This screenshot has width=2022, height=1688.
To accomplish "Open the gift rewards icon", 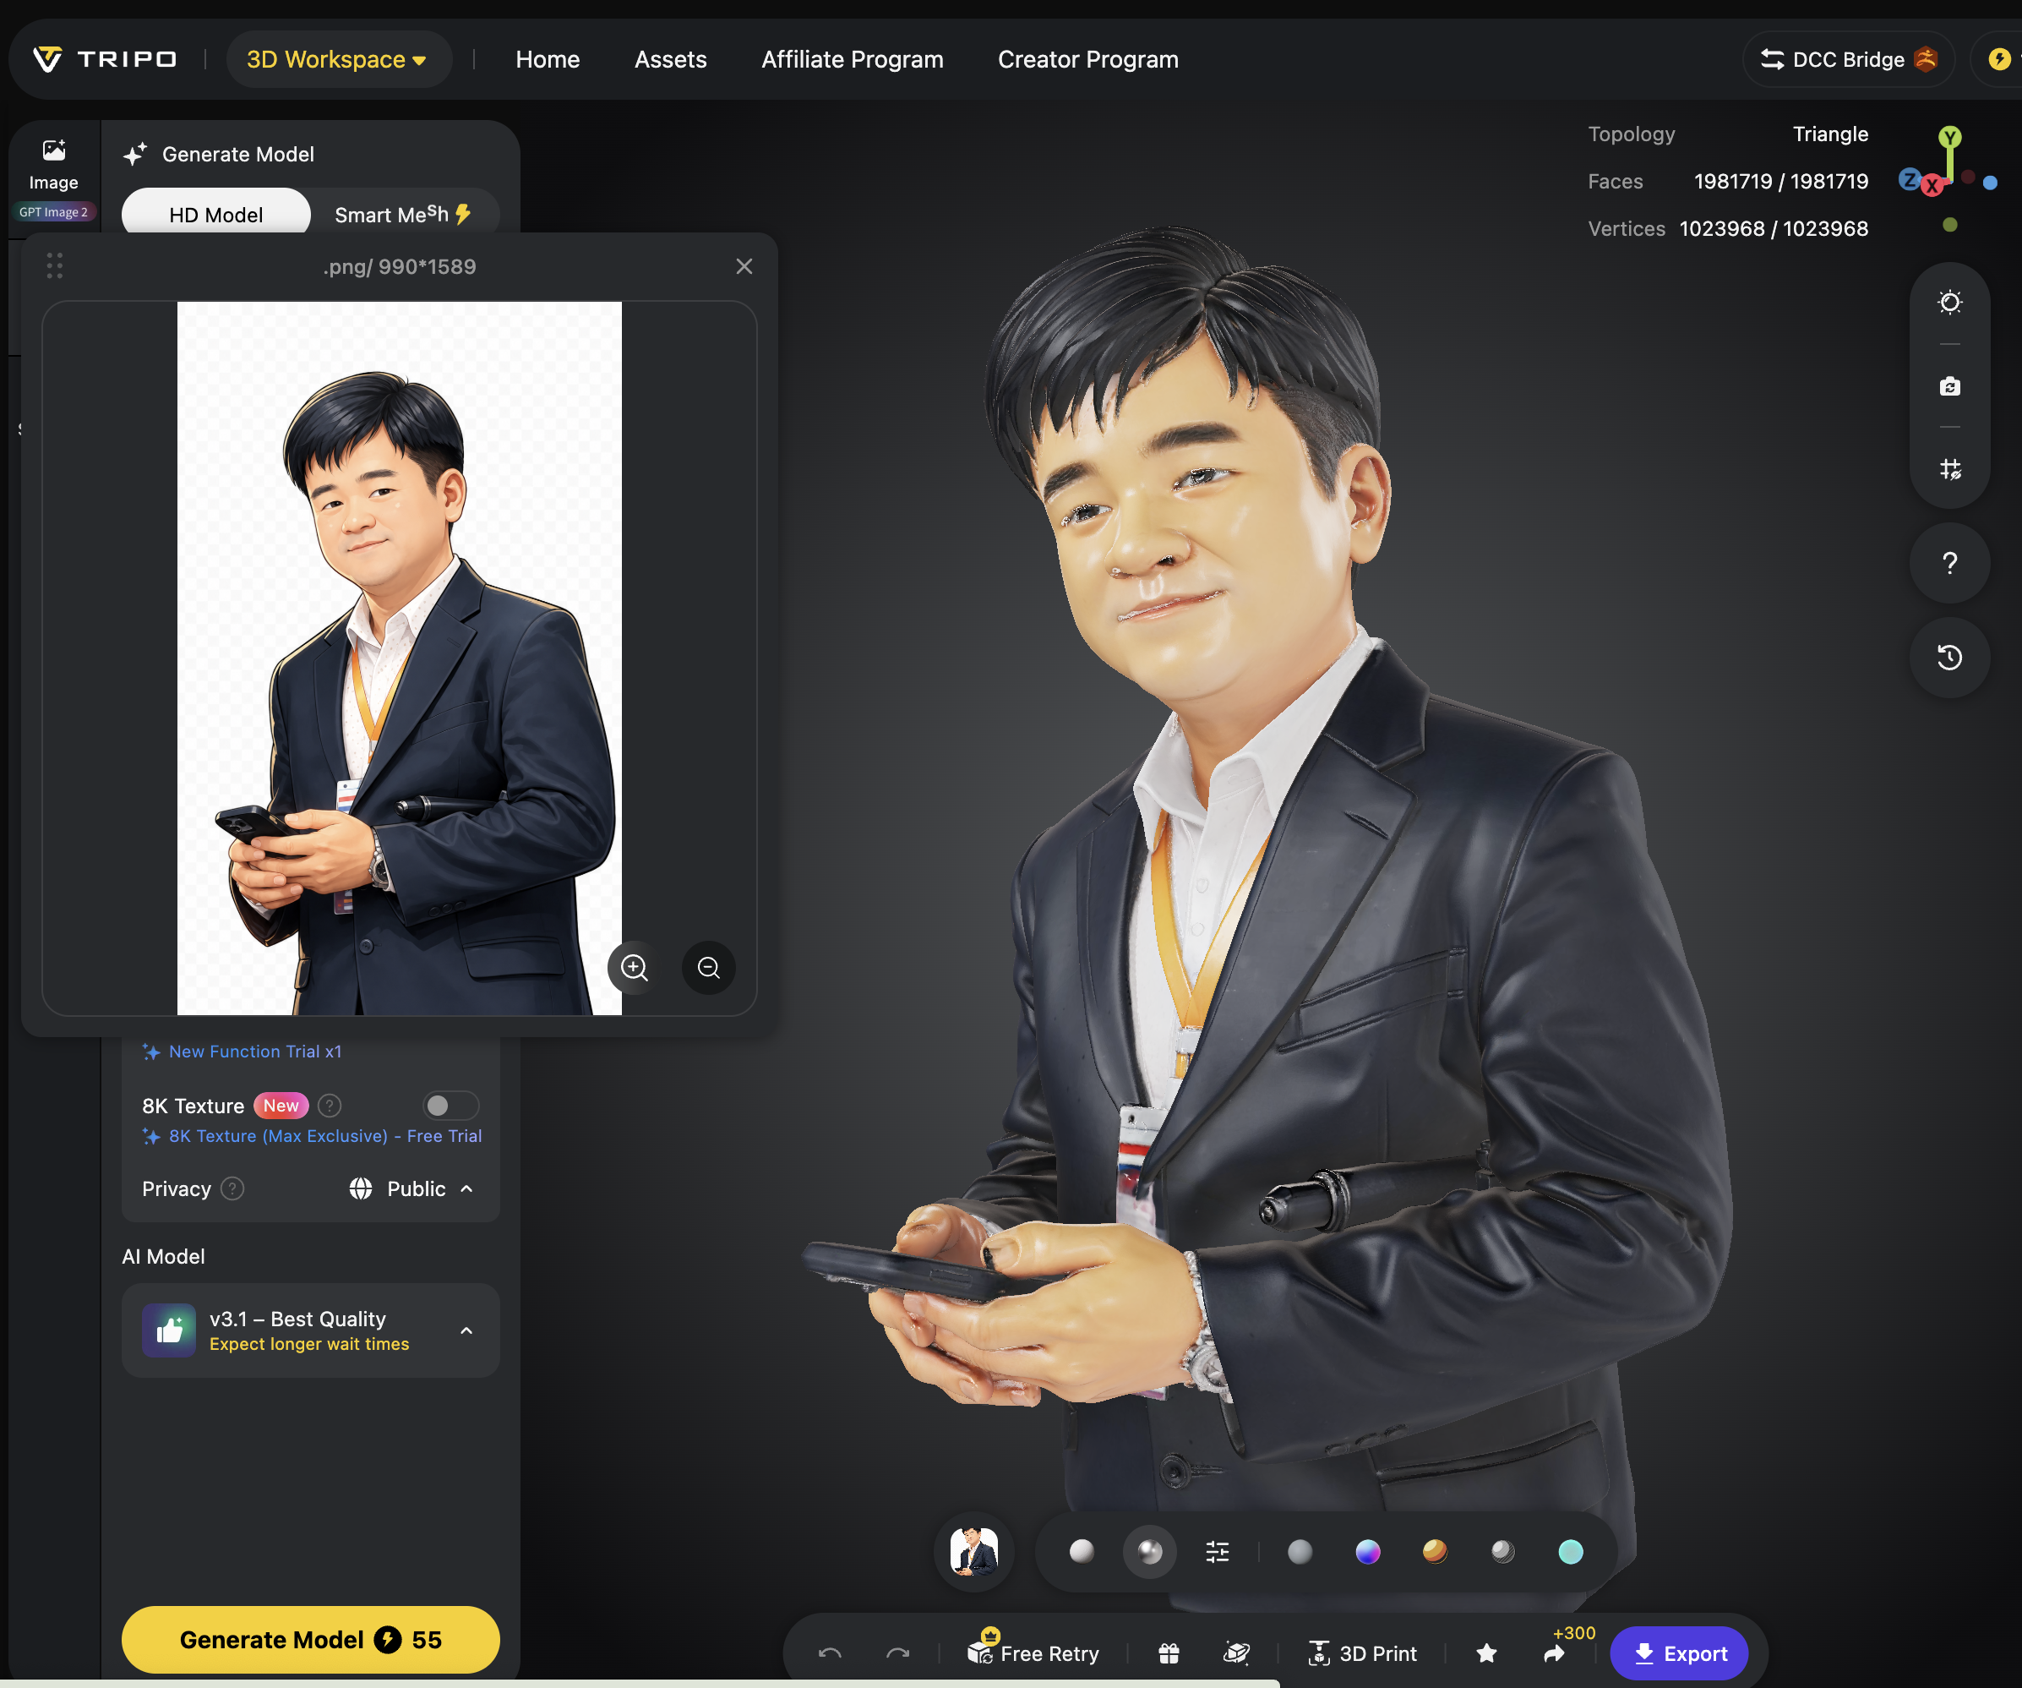I will (x=1169, y=1653).
